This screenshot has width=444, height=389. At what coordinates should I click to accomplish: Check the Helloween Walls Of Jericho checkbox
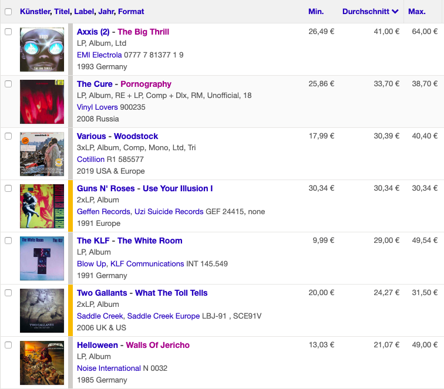click(x=8, y=345)
